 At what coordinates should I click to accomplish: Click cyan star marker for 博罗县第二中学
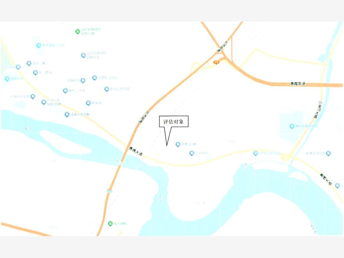[39, 45]
